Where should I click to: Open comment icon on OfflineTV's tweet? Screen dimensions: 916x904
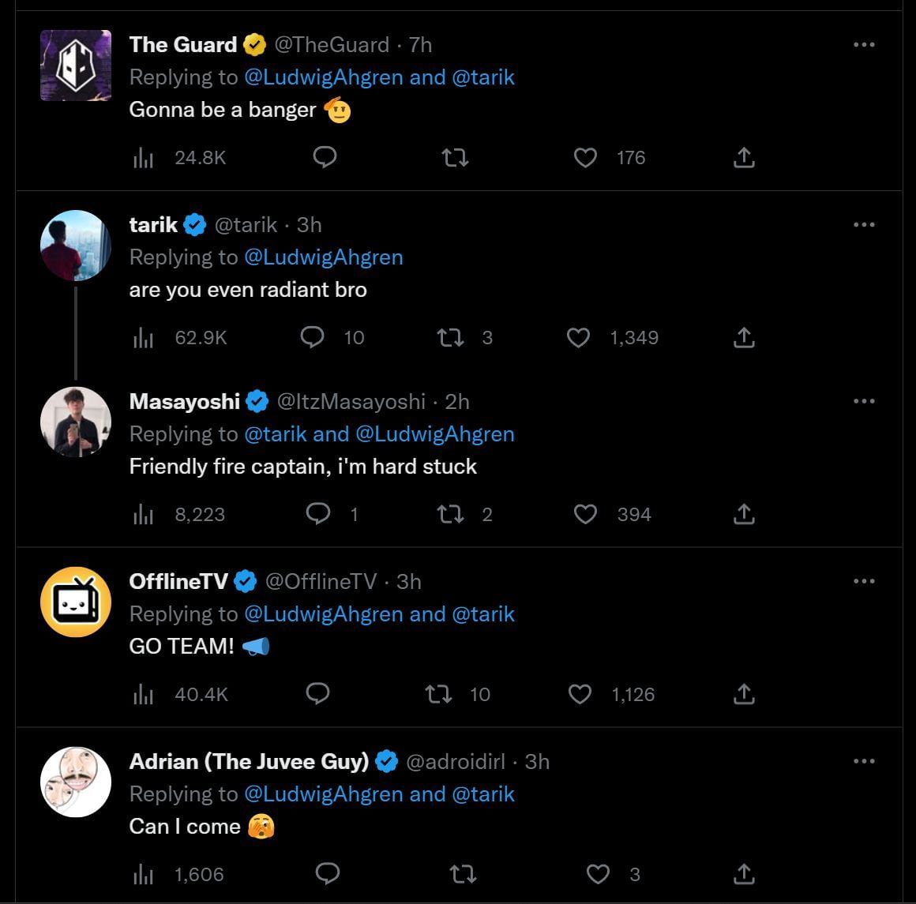[317, 694]
